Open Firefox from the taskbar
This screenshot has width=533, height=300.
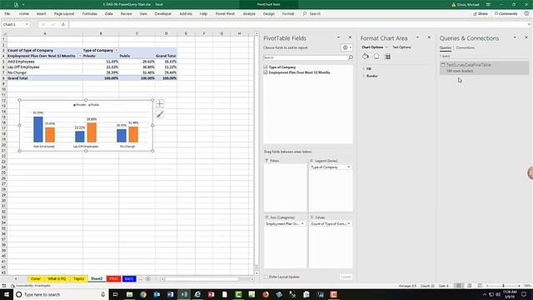tap(266, 294)
